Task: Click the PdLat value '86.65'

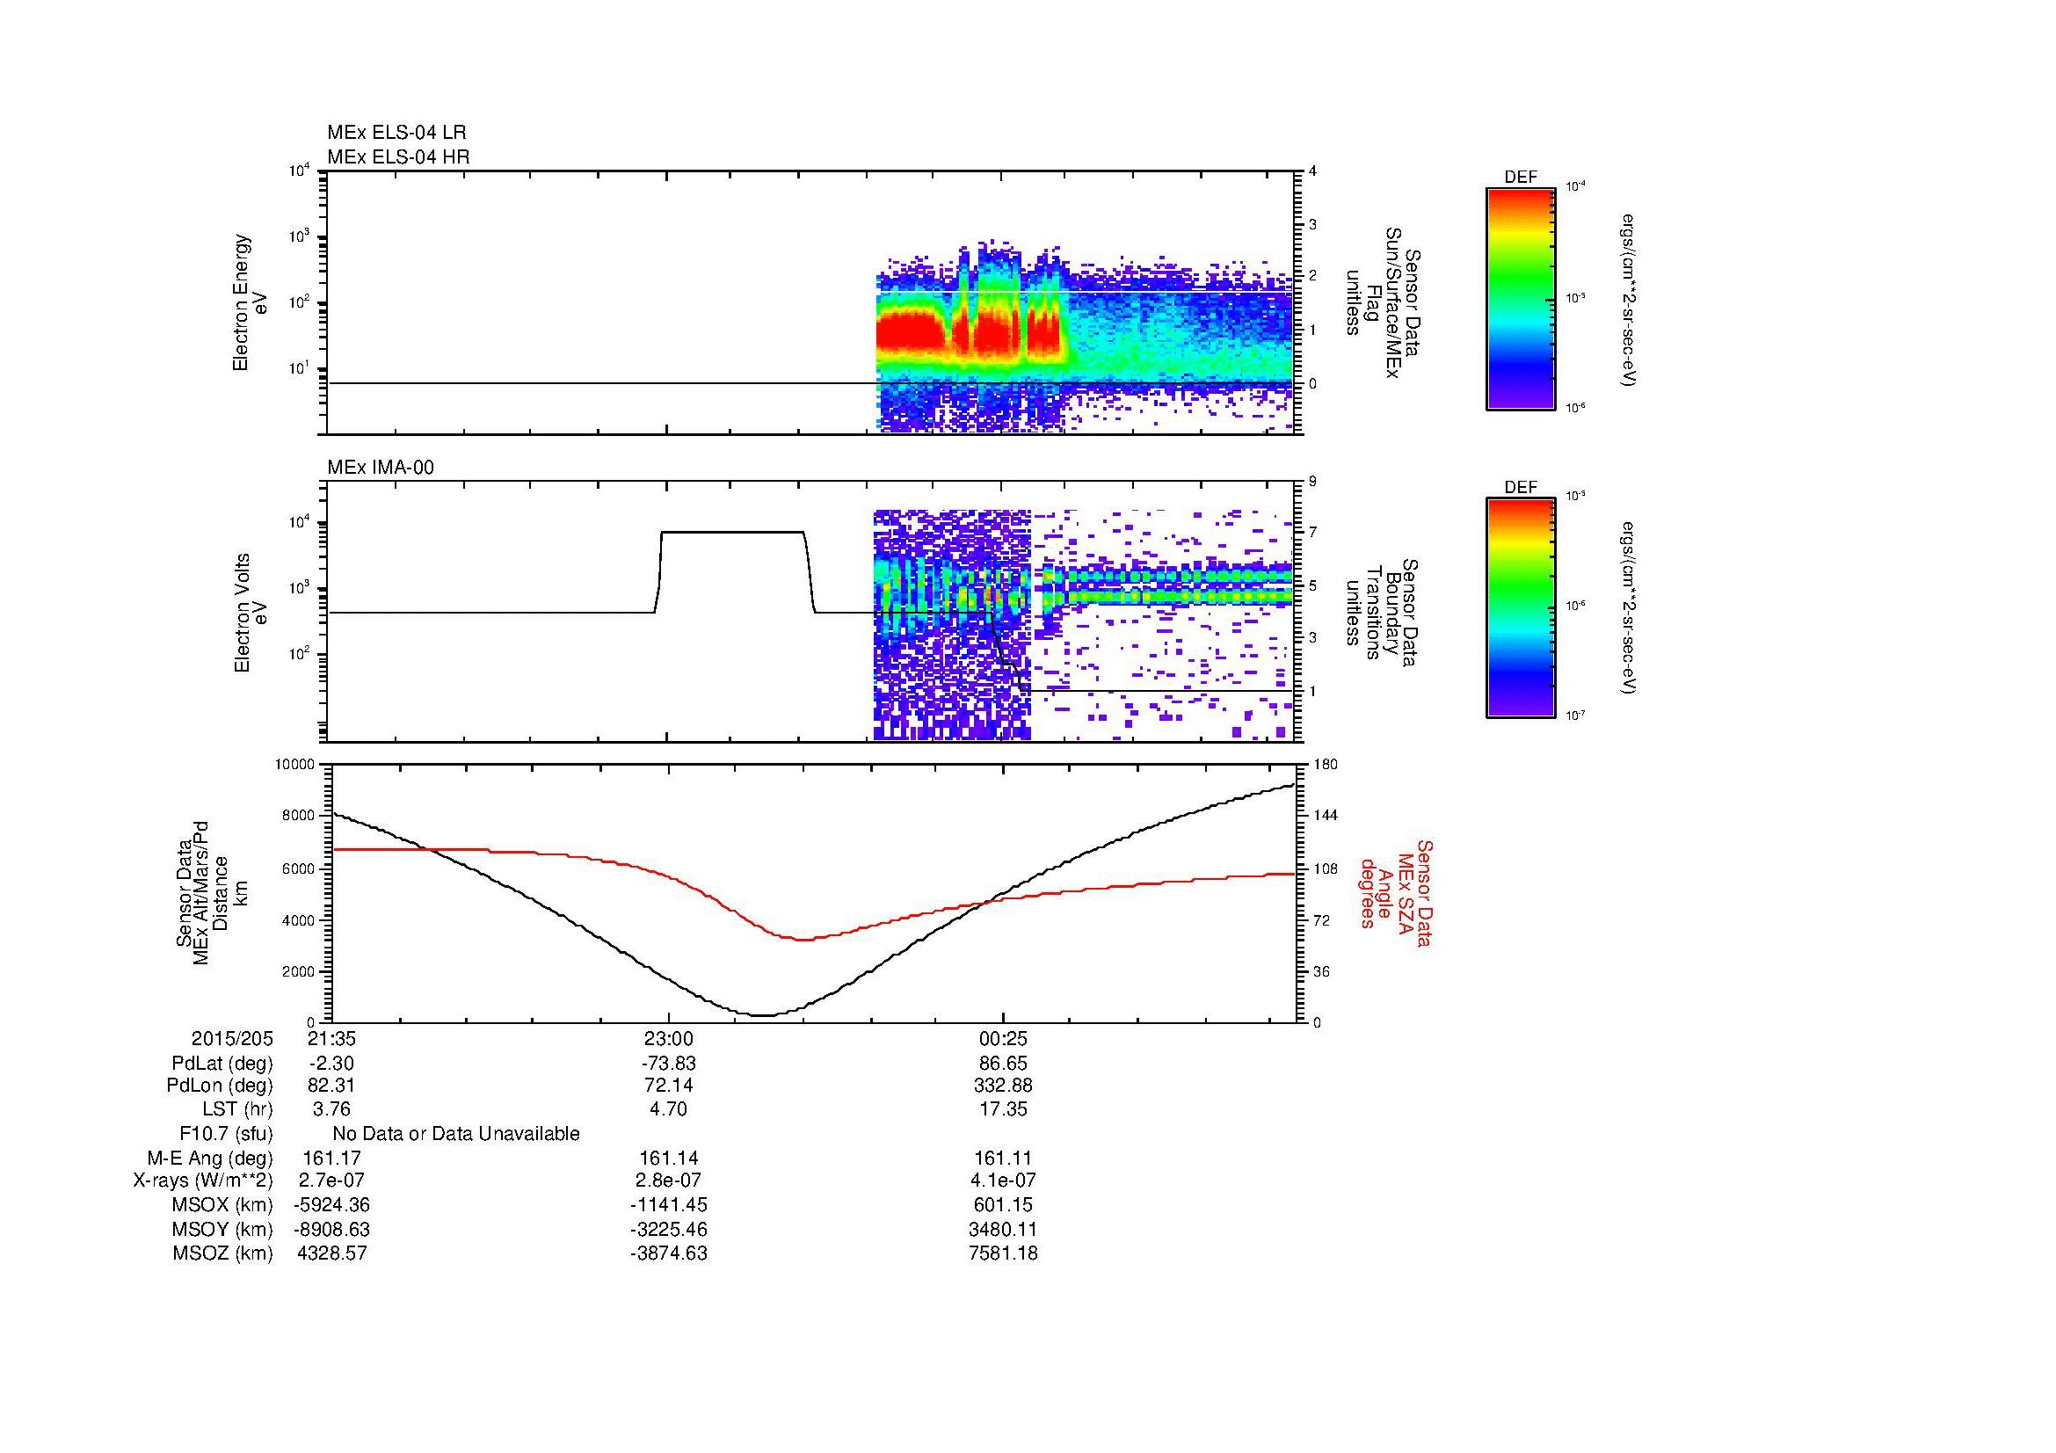Action: [x=1003, y=1064]
